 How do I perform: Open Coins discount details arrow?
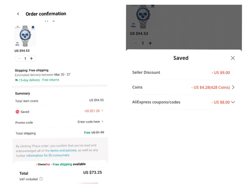(233, 87)
